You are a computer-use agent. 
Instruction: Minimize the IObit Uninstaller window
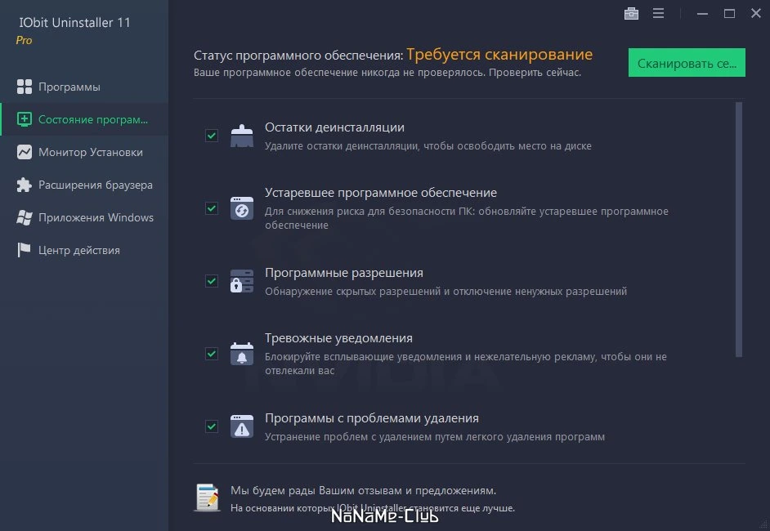(702, 14)
